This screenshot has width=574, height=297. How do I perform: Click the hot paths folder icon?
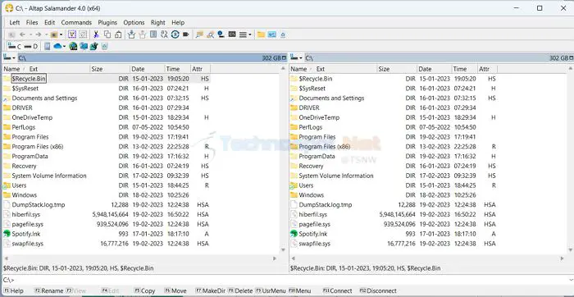[x=53, y=34]
